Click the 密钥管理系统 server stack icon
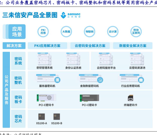Screen dimensions: 157x135 coord(44,59)
